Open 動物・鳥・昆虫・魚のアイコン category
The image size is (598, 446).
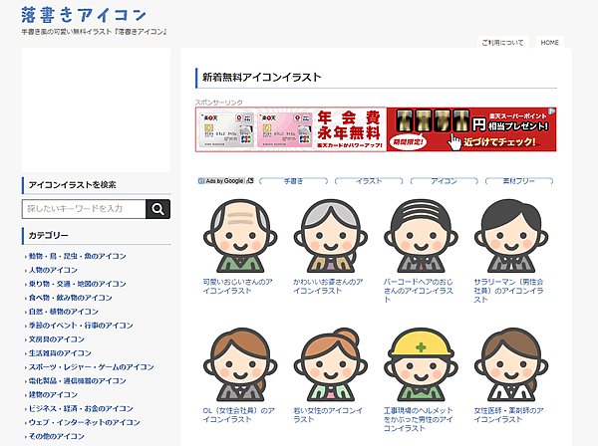point(78,256)
